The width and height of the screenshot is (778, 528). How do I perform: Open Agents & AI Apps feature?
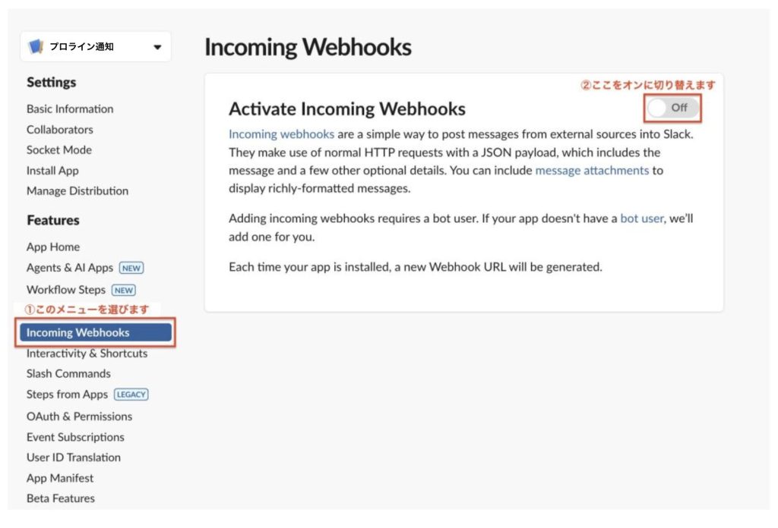70,268
